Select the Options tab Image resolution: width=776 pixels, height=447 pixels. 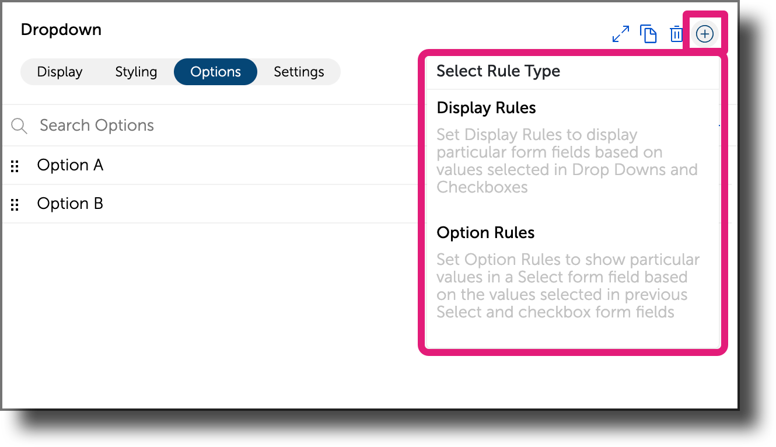tap(215, 71)
